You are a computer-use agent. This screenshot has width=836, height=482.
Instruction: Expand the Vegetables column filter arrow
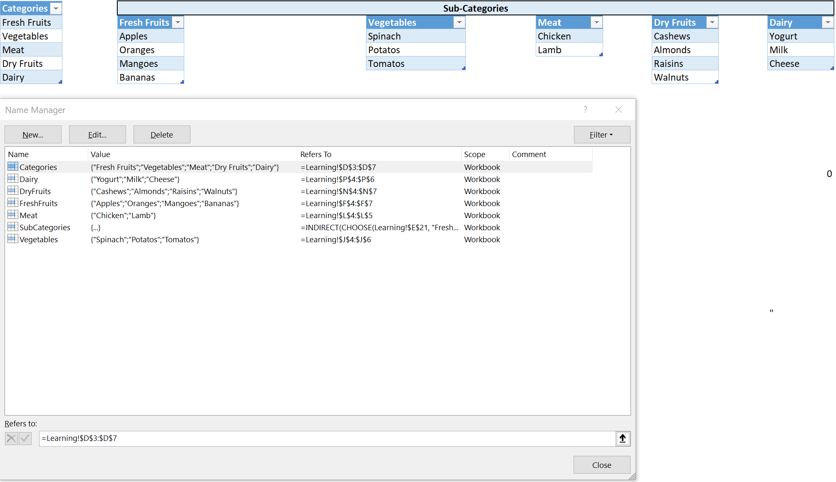pyautogui.click(x=459, y=22)
